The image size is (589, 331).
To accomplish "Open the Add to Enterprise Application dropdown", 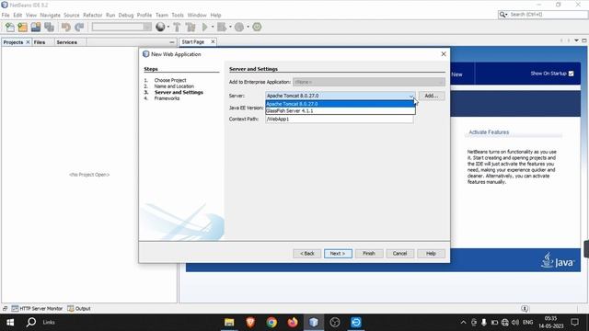I will click(x=369, y=82).
